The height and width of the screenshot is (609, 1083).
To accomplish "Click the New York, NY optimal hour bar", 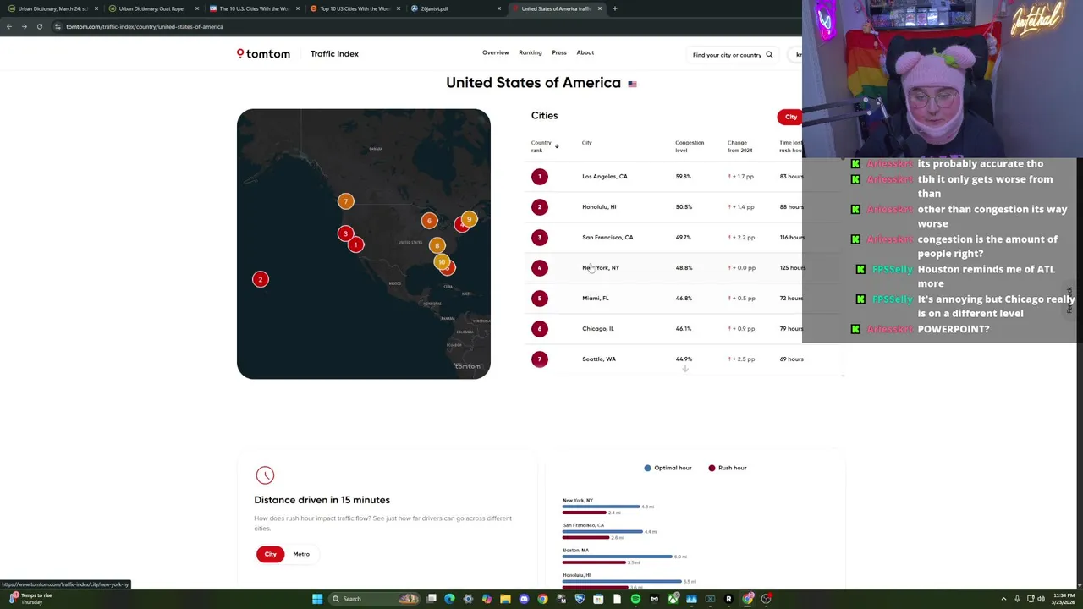I will pyautogui.click(x=601, y=507).
